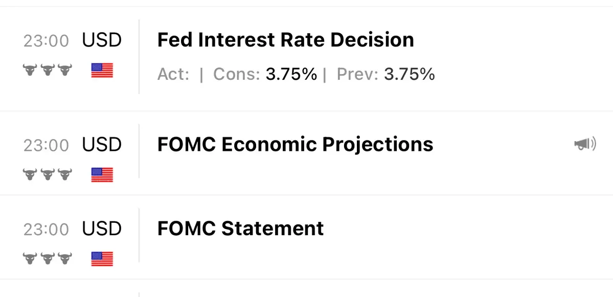
Task: Click US flag in Fed Interest Rate row
Action: point(102,70)
